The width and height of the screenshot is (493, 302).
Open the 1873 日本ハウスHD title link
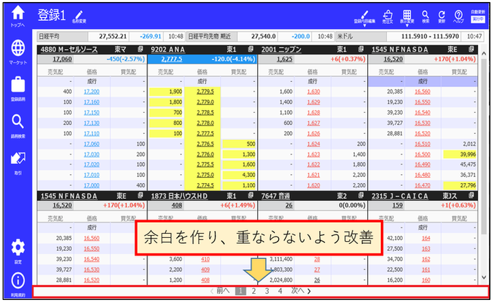[179, 196]
